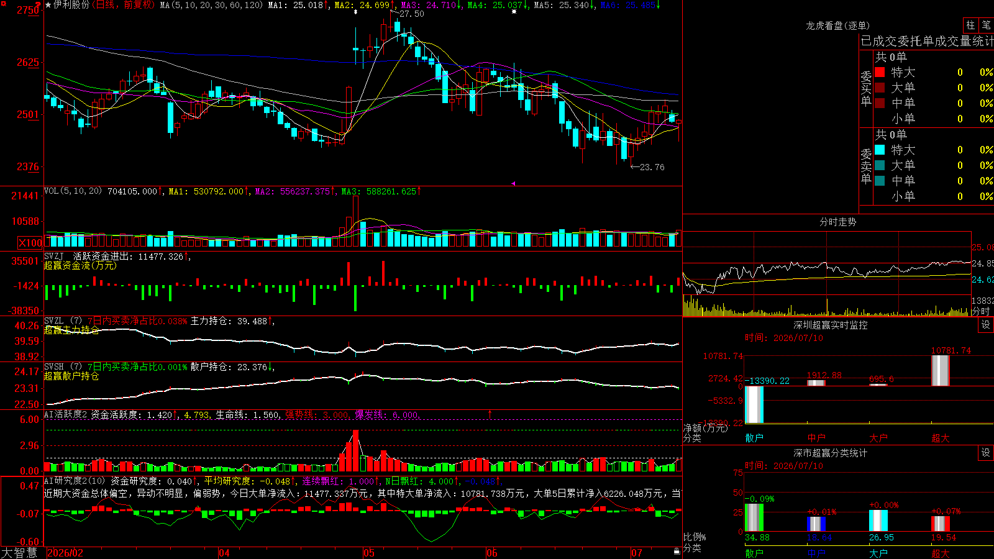This screenshot has width=994, height=559.
Task: Click the white diamond marker above the price chart
Action: pos(355,12)
